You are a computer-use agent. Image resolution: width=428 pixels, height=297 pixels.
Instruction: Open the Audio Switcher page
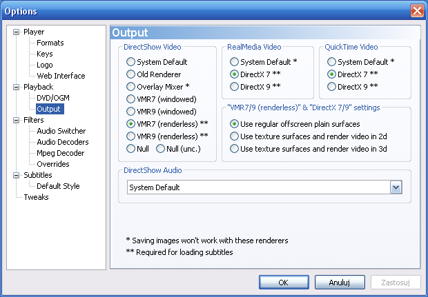tap(61, 131)
